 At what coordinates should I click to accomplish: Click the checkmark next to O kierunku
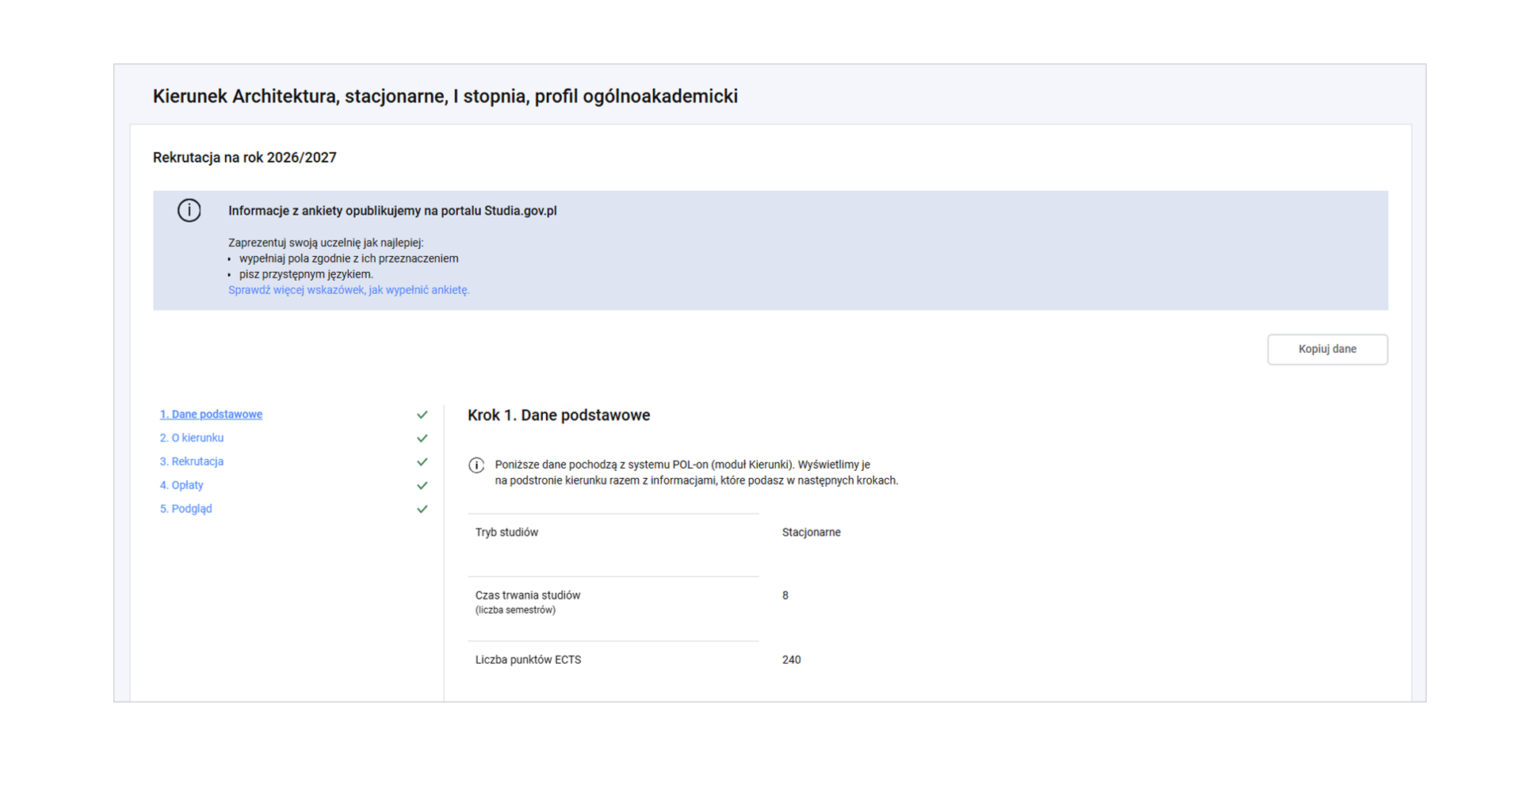(x=422, y=438)
